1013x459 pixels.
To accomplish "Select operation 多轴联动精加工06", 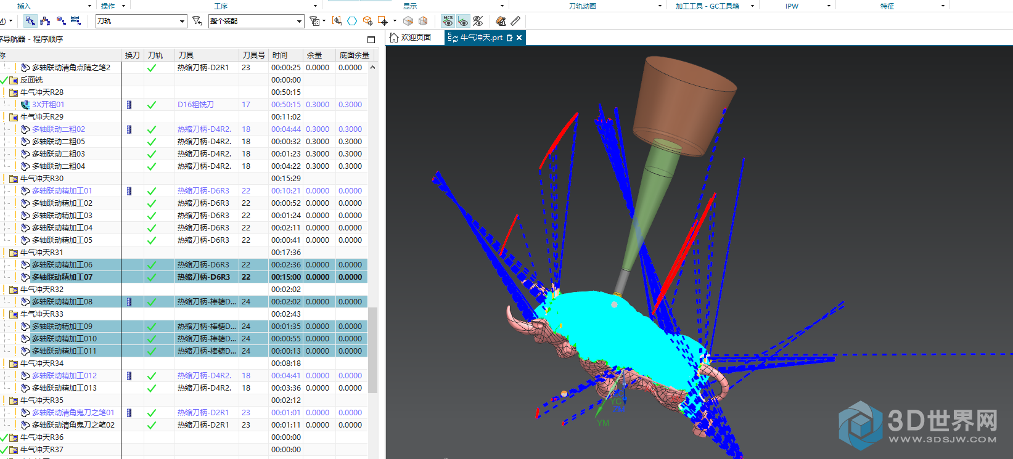I will point(62,265).
